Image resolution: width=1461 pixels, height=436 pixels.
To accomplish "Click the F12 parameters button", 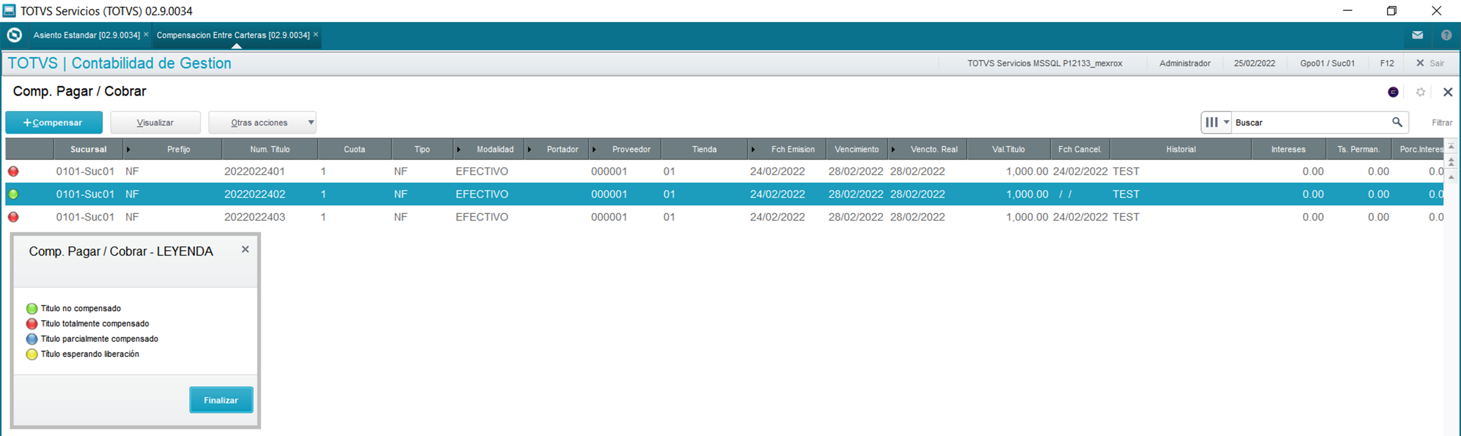I will (1386, 63).
